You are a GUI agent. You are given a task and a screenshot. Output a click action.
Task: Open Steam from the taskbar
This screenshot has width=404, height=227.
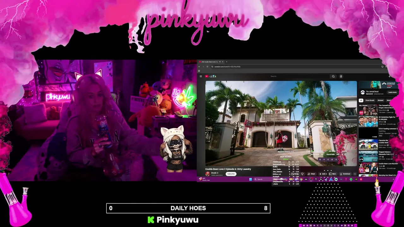(x=326, y=179)
